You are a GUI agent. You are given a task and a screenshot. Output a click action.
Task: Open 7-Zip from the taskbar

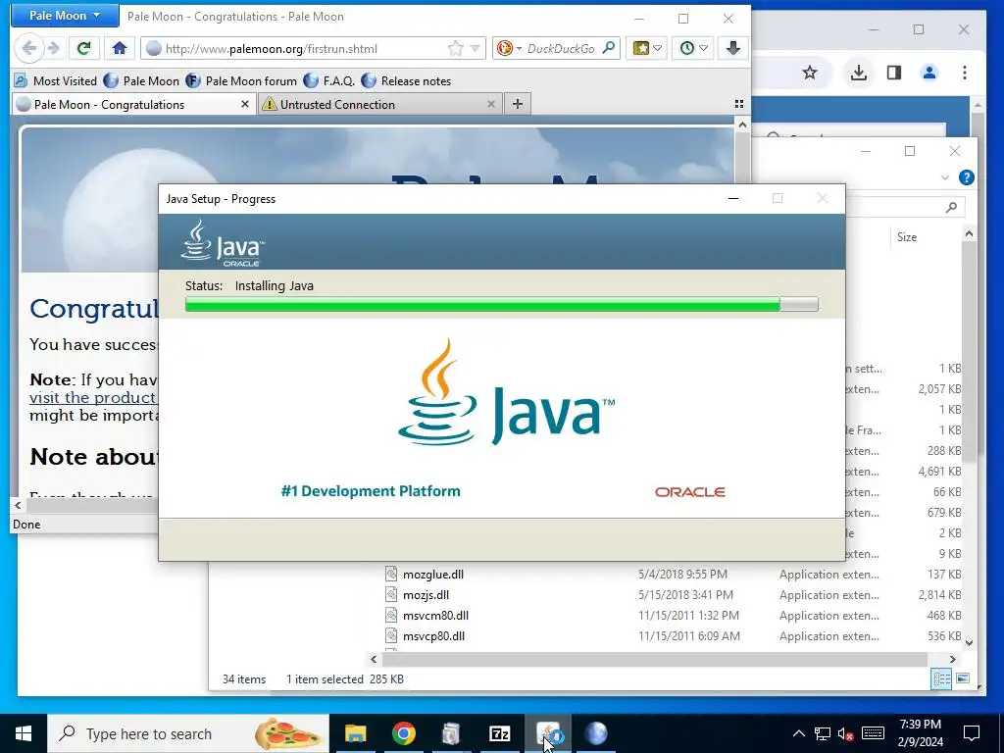(x=499, y=733)
